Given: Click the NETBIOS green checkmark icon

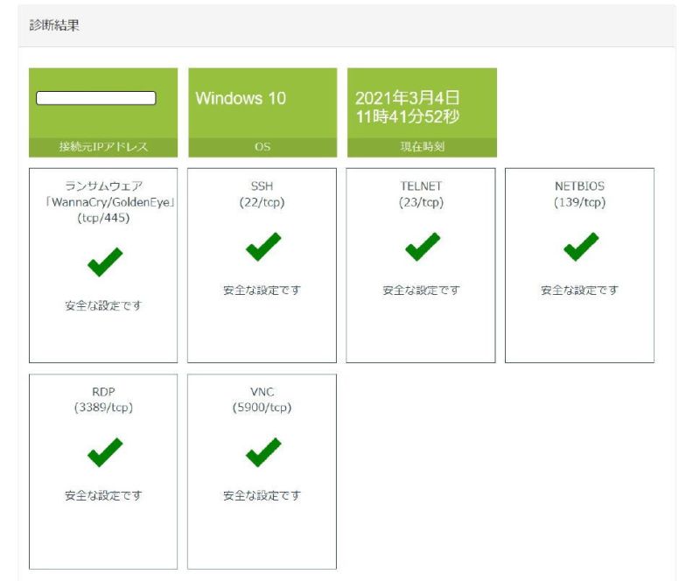Looking at the screenshot, I should point(579,248).
